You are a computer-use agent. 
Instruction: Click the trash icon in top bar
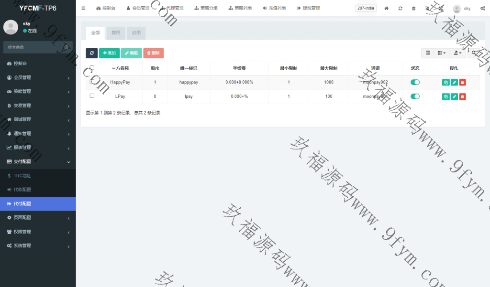tap(414, 9)
